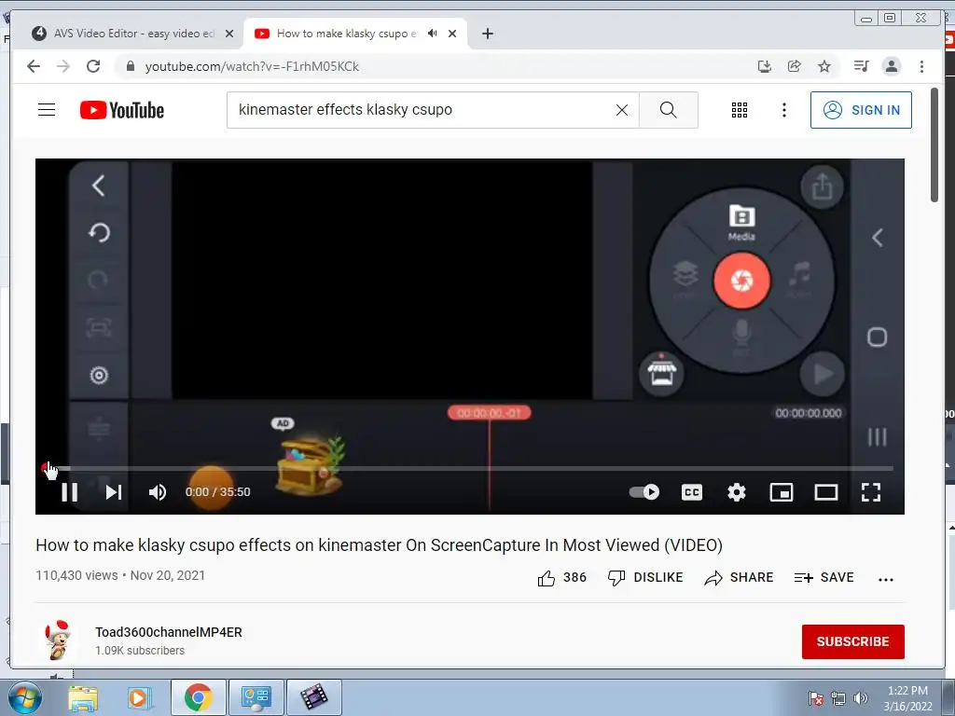The height and width of the screenshot is (716, 955).
Task: Open a new browser tab
Action: coord(487,34)
